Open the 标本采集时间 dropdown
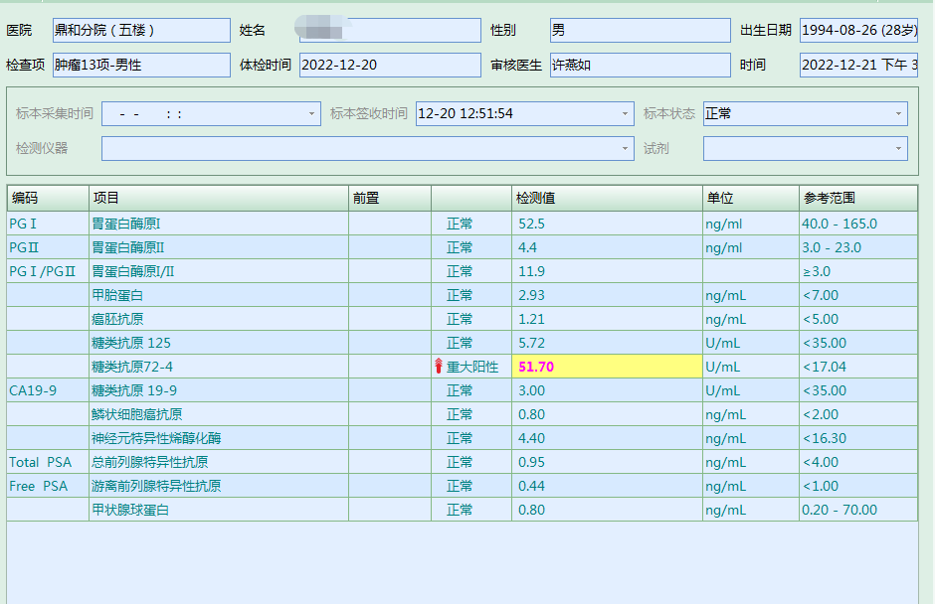The height and width of the screenshot is (604, 935). 313,114
